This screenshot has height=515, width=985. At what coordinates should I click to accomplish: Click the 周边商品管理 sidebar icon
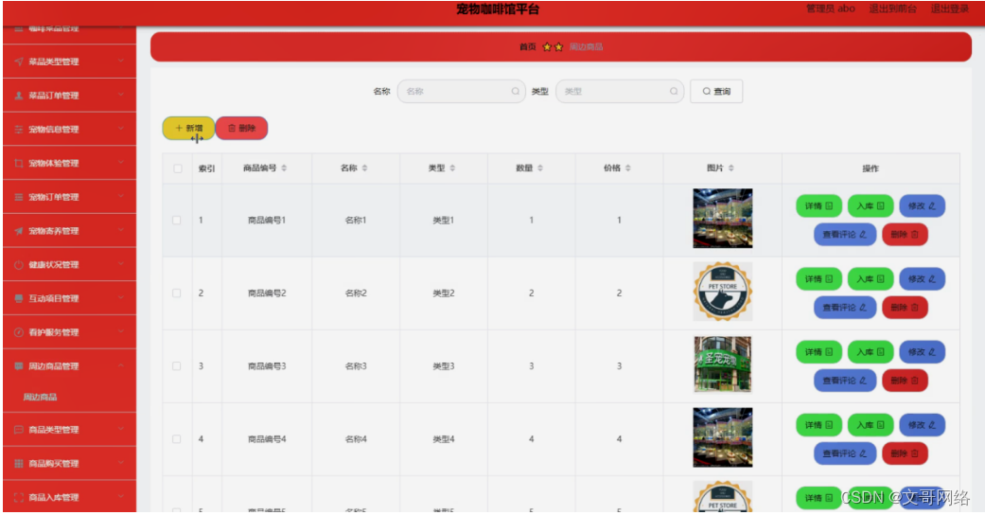(19, 366)
